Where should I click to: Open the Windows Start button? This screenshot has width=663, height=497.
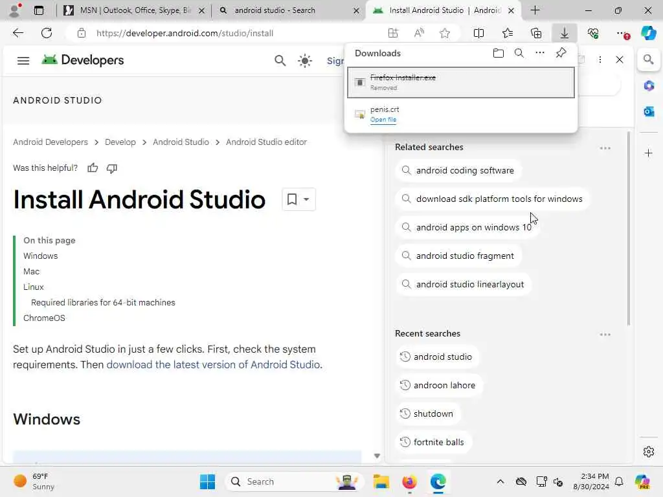[x=207, y=481]
